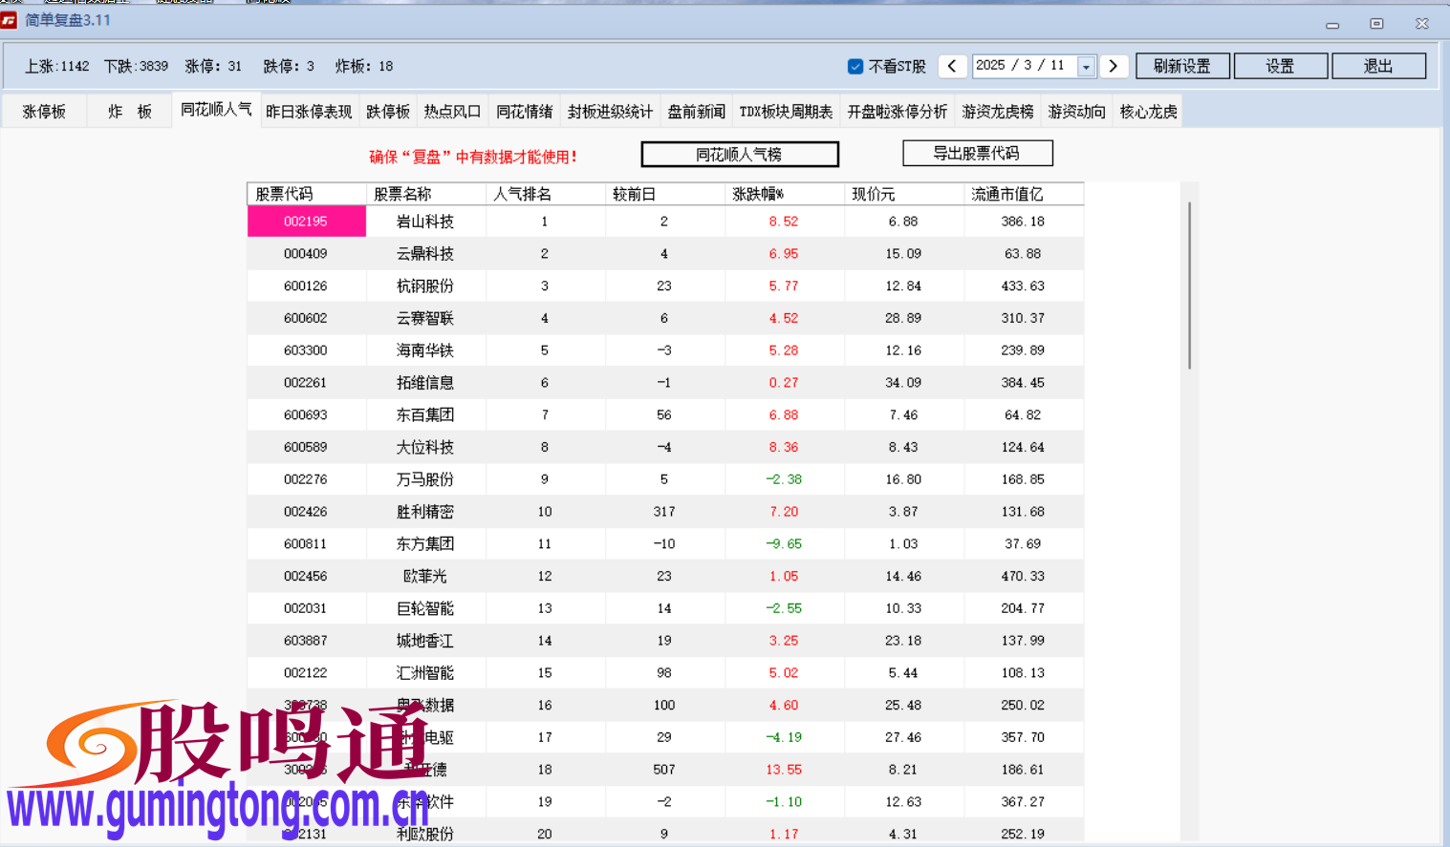Enable the 不看ST股 checkbox
The height and width of the screenshot is (847, 1450).
(x=854, y=66)
